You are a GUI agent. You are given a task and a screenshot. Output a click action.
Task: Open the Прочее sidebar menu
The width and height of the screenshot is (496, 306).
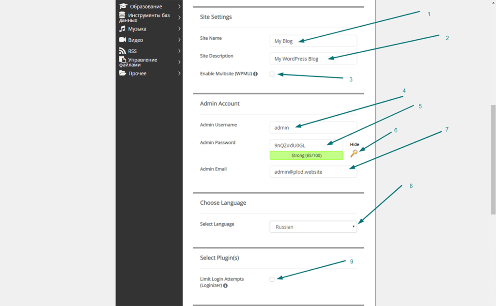pos(149,73)
